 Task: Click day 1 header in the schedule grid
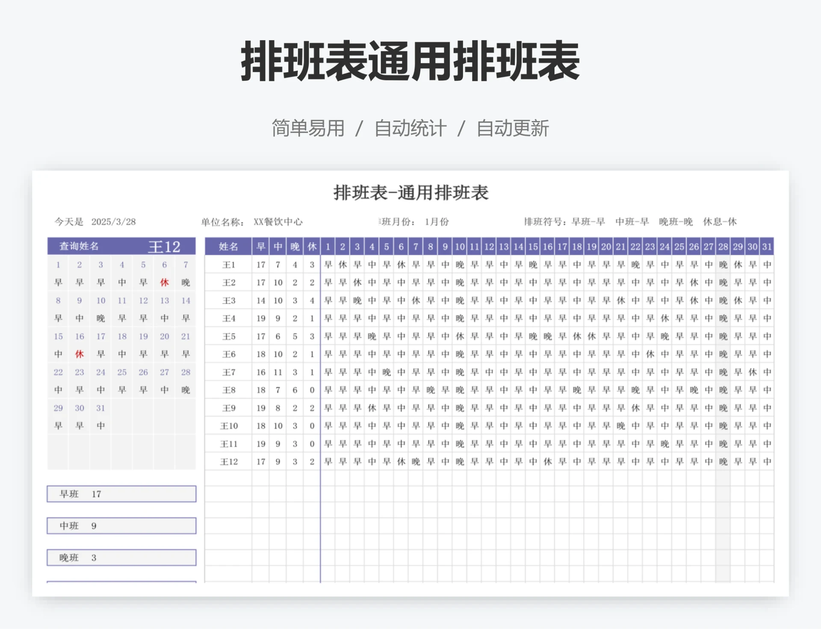[x=328, y=246]
